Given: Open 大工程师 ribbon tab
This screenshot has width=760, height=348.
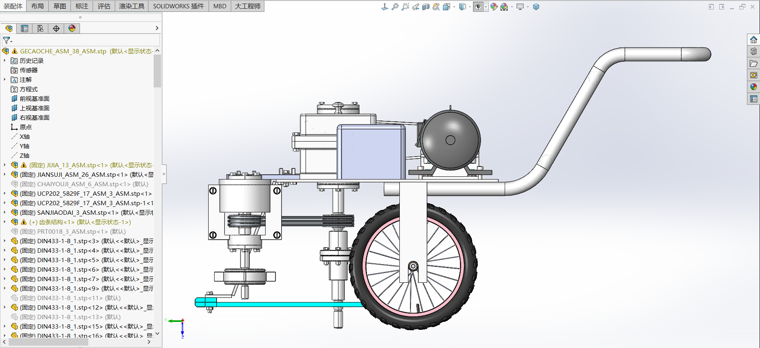Looking at the screenshot, I should 248,6.
